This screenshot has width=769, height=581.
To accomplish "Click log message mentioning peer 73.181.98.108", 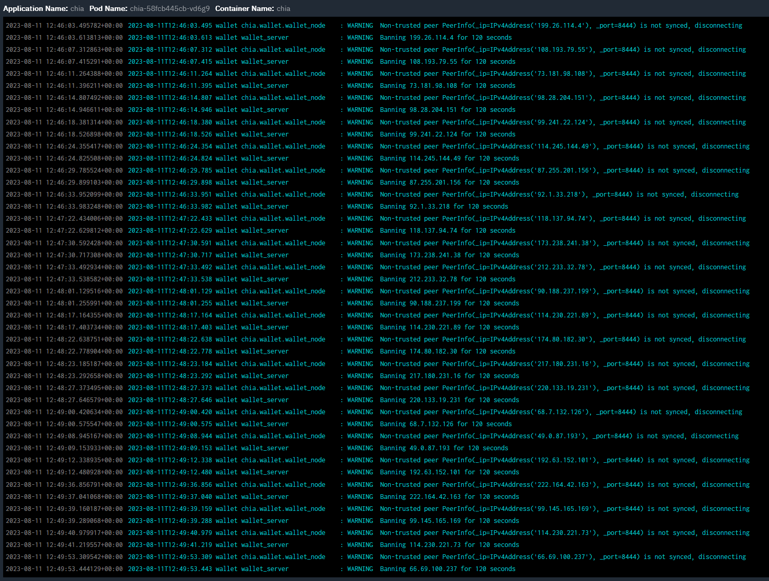I will tap(563, 74).
